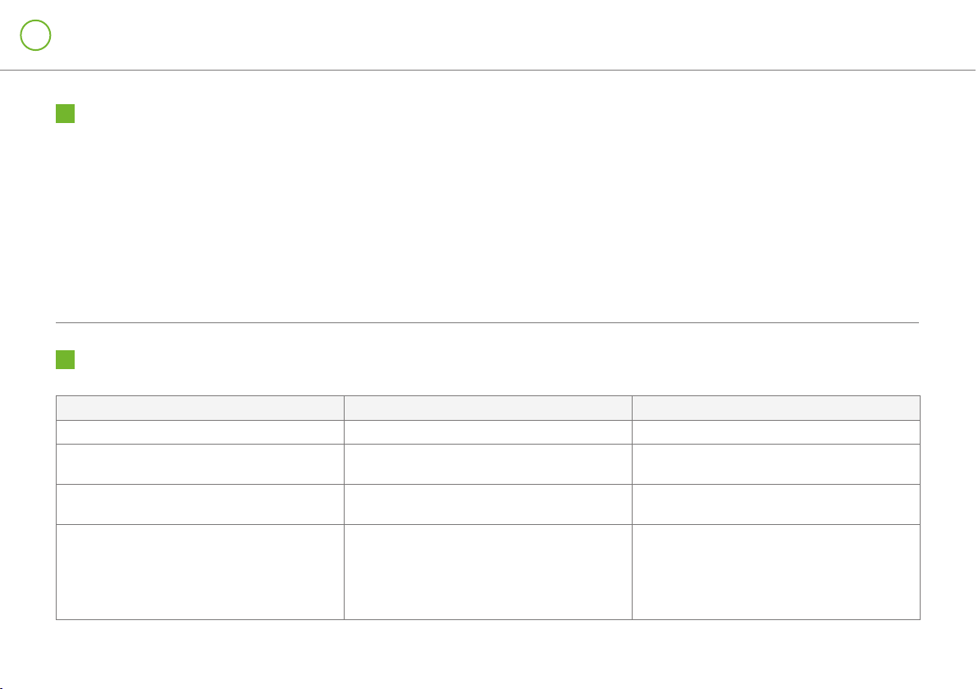Image resolution: width=978 pixels, height=689 pixels.
Task: Select first-column cell directly under the header
Action: (200, 432)
